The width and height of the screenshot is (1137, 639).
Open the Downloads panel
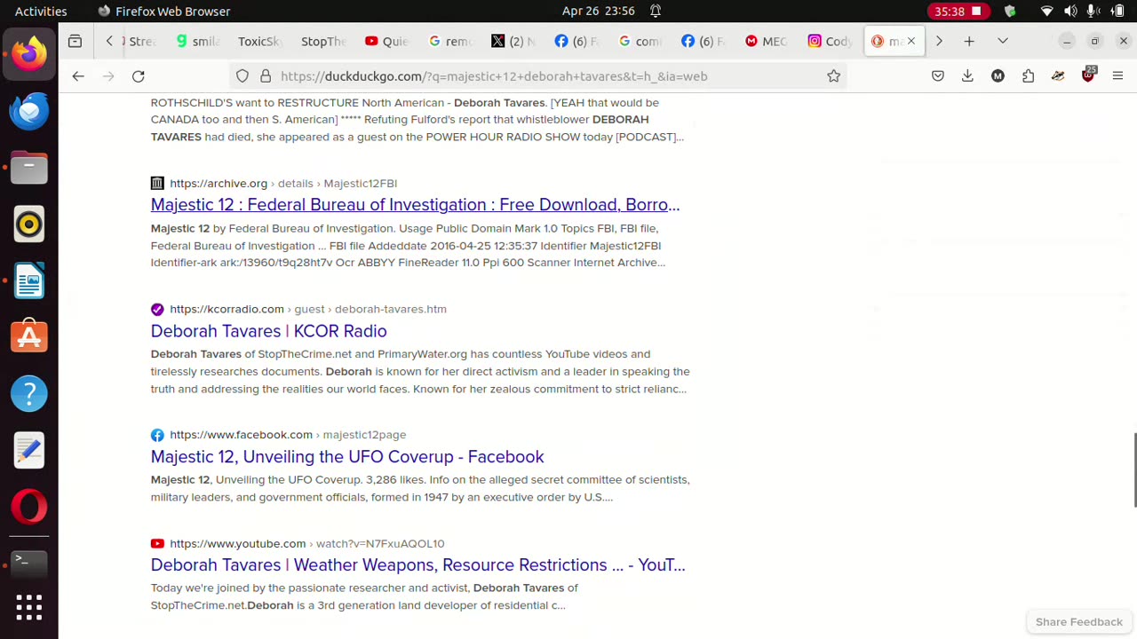(967, 76)
